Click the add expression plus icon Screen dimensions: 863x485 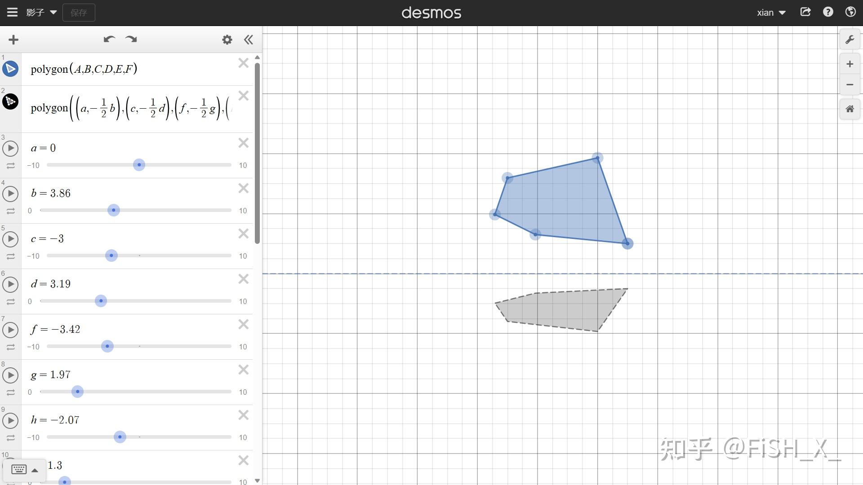(x=13, y=40)
